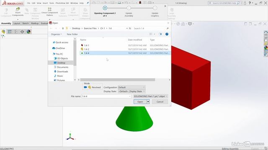268x150 pixels.
Task: Select Quick access in the navigation pane
Action: click(x=60, y=42)
